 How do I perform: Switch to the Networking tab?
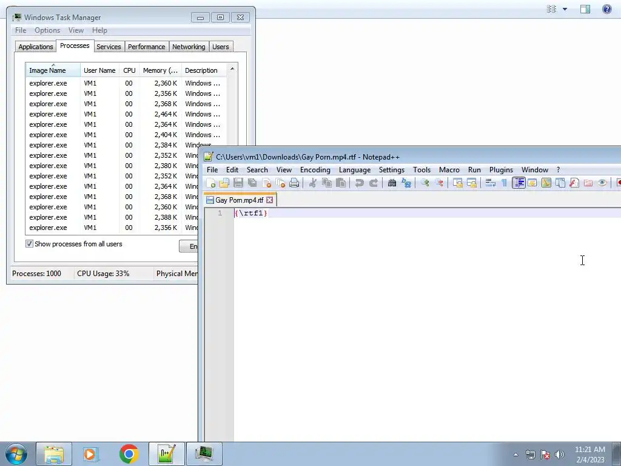(x=189, y=47)
